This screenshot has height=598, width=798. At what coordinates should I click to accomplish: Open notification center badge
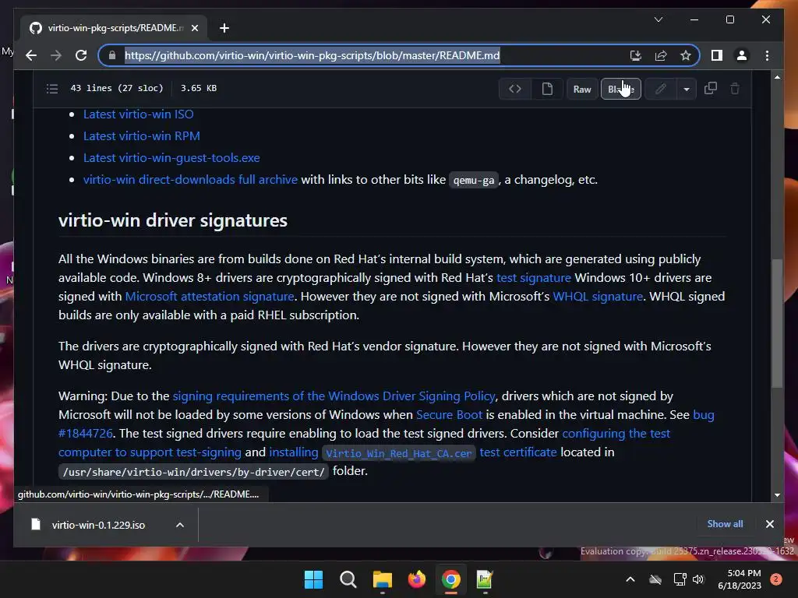pyautogui.click(x=776, y=579)
